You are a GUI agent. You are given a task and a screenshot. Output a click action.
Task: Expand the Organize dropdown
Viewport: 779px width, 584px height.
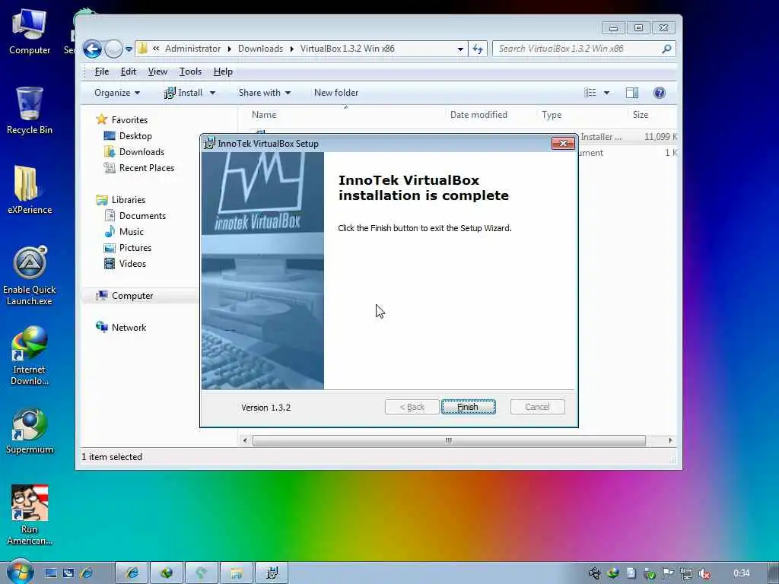tap(117, 93)
